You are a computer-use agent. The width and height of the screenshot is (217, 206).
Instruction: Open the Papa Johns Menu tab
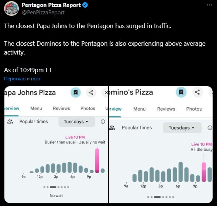click(36, 108)
